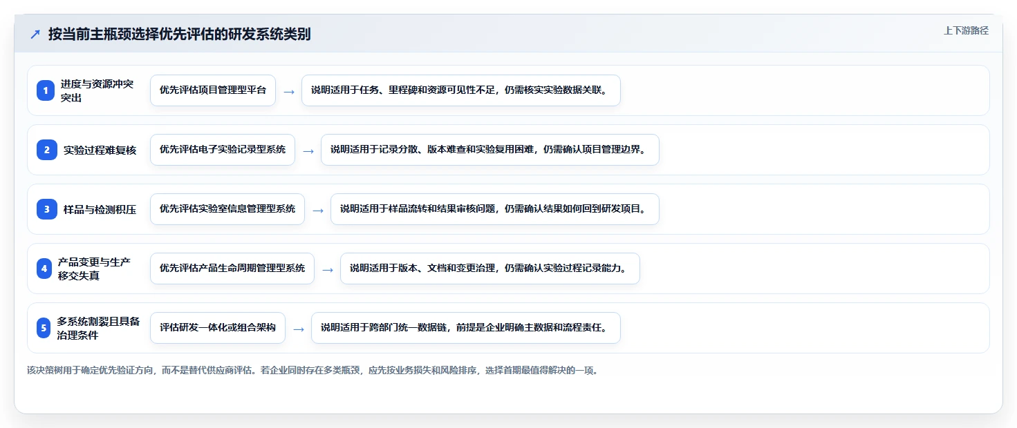Image resolution: width=1017 pixels, height=428 pixels.
Task: Click the 评估研发一体化或组合架构 box
Action: [x=218, y=328]
